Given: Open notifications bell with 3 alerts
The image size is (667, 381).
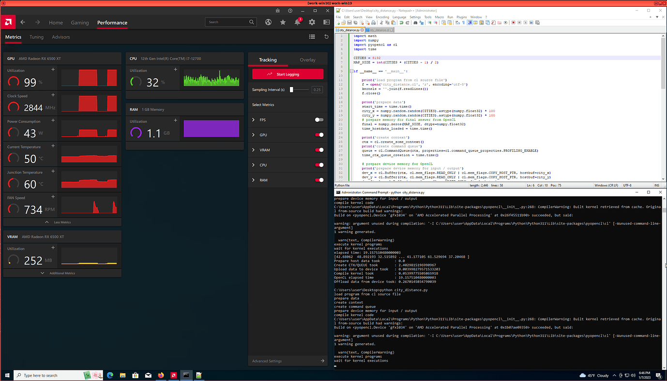Looking at the screenshot, I should pyautogui.click(x=297, y=22).
